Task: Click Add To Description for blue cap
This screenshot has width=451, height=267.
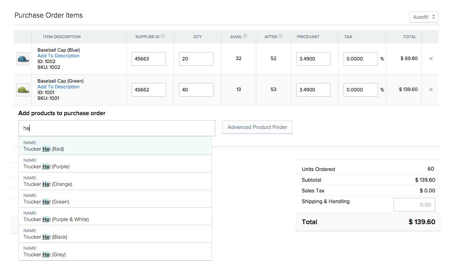Action: 59,56
